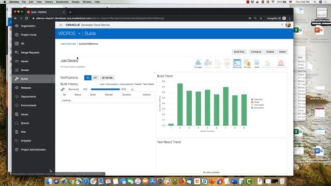Viewport: 331px width, 186px height.
Task: Click the Boards sidebar icon
Action: tap(17, 123)
